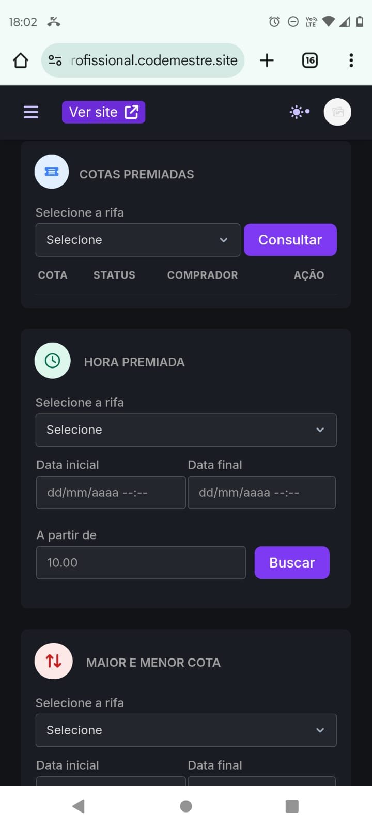The image size is (372, 827).
Task: Expand the Maior e Menor Cota rifa dropdown
Action: point(186,730)
